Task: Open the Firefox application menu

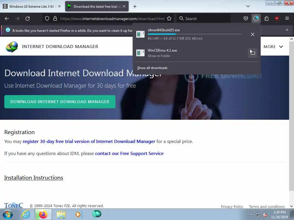Action: pos(287,19)
